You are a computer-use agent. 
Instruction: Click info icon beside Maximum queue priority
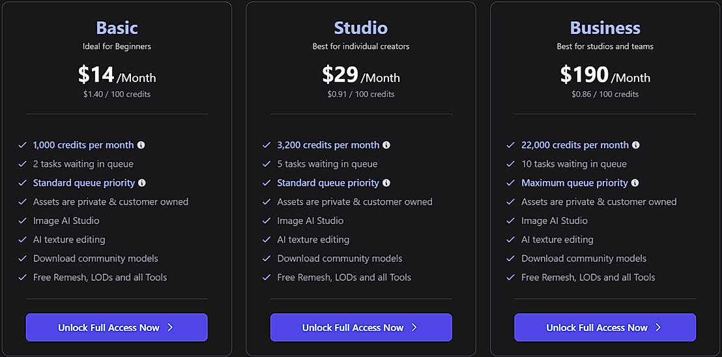(x=635, y=183)
